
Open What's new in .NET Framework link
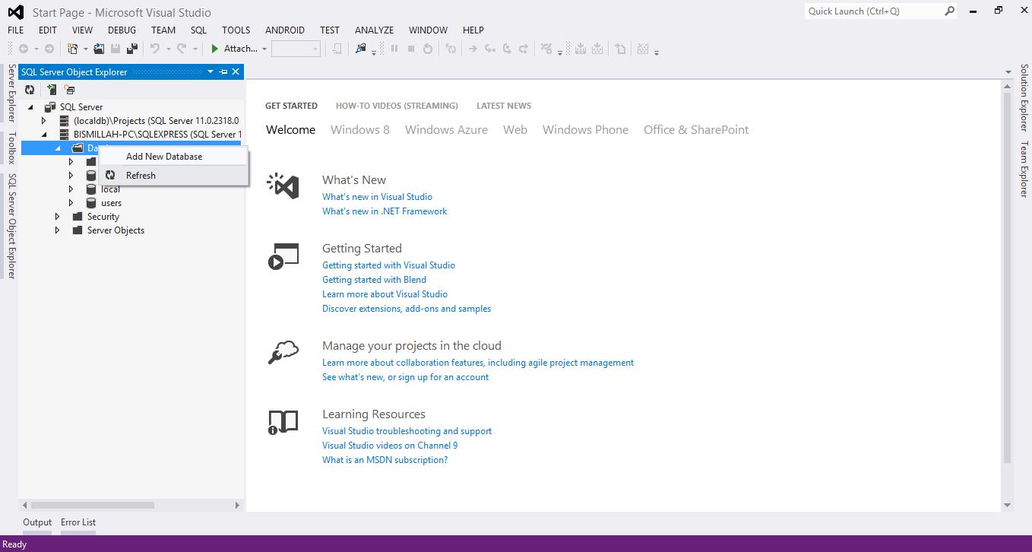point(385,211)
